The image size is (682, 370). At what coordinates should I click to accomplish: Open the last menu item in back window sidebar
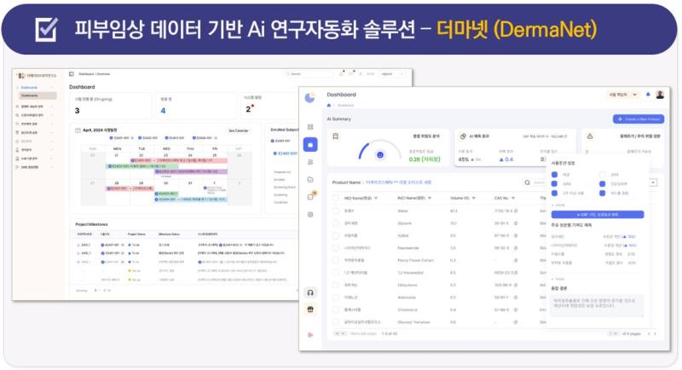[35, 167]
